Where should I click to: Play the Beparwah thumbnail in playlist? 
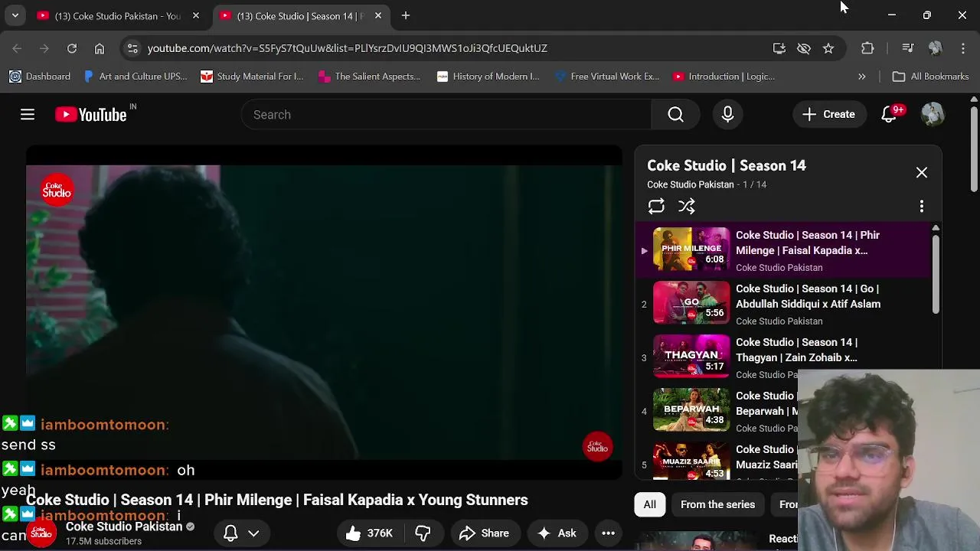pyautogui.click(x=691, y=410)
